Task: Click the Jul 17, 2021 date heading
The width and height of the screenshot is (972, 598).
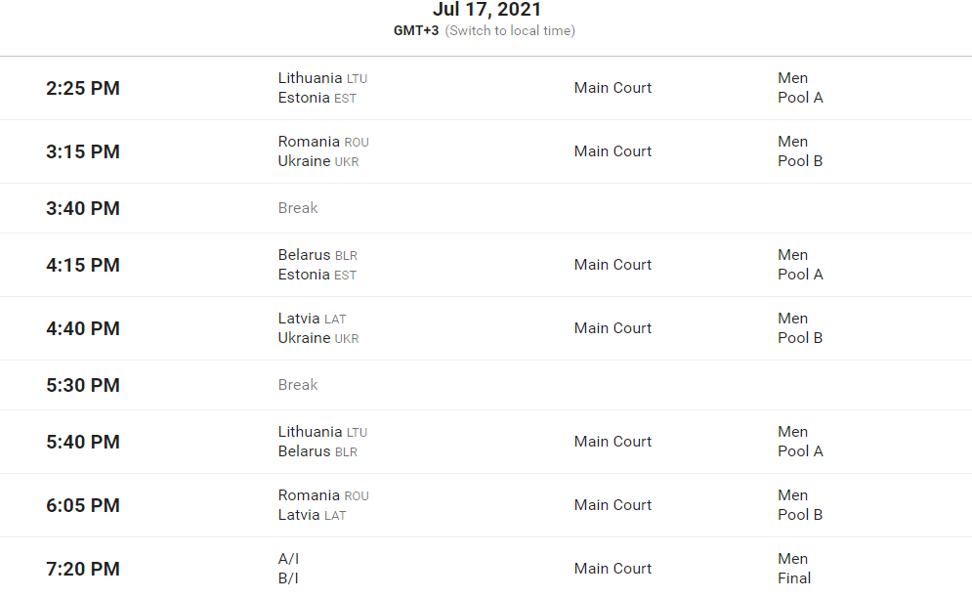Action: tap(486, 10)
